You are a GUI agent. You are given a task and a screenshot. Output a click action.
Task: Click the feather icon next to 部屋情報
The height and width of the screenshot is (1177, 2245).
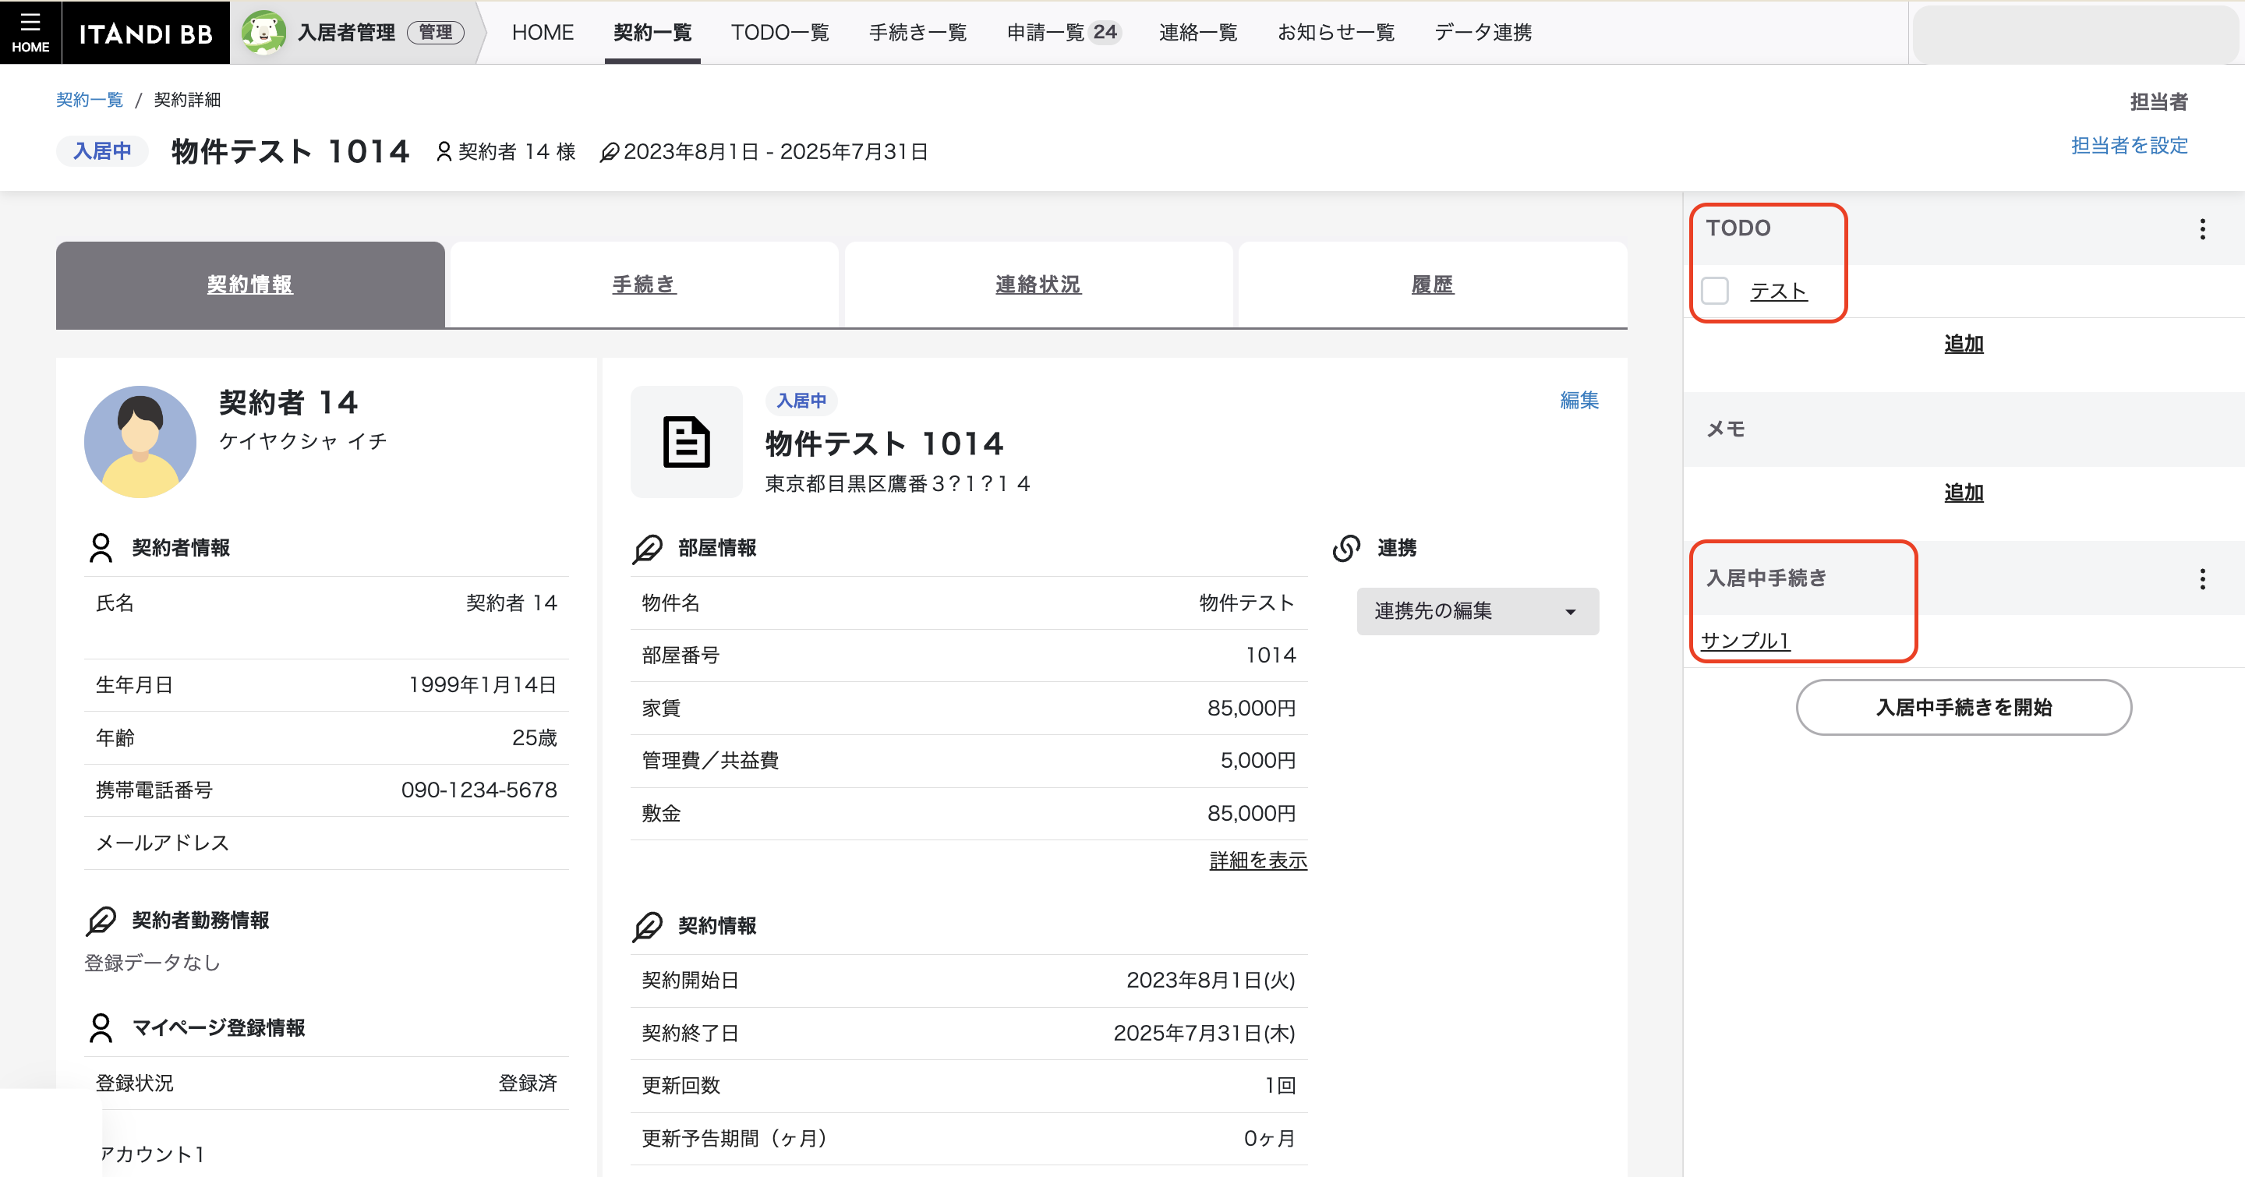click(x=648, y=549)
